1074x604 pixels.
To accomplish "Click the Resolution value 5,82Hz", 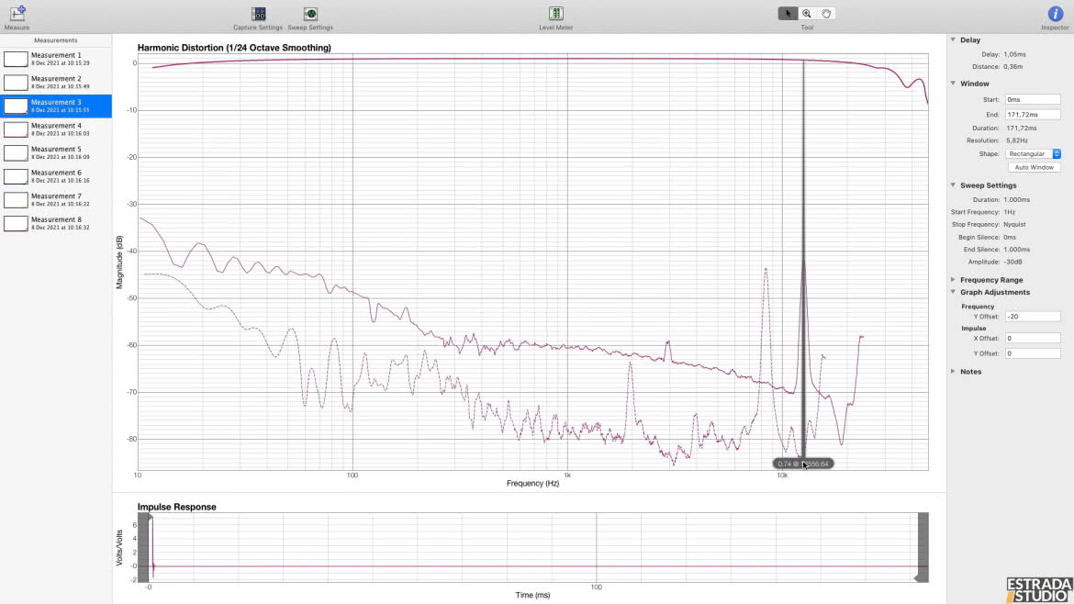I will [x=1017, y=140].
